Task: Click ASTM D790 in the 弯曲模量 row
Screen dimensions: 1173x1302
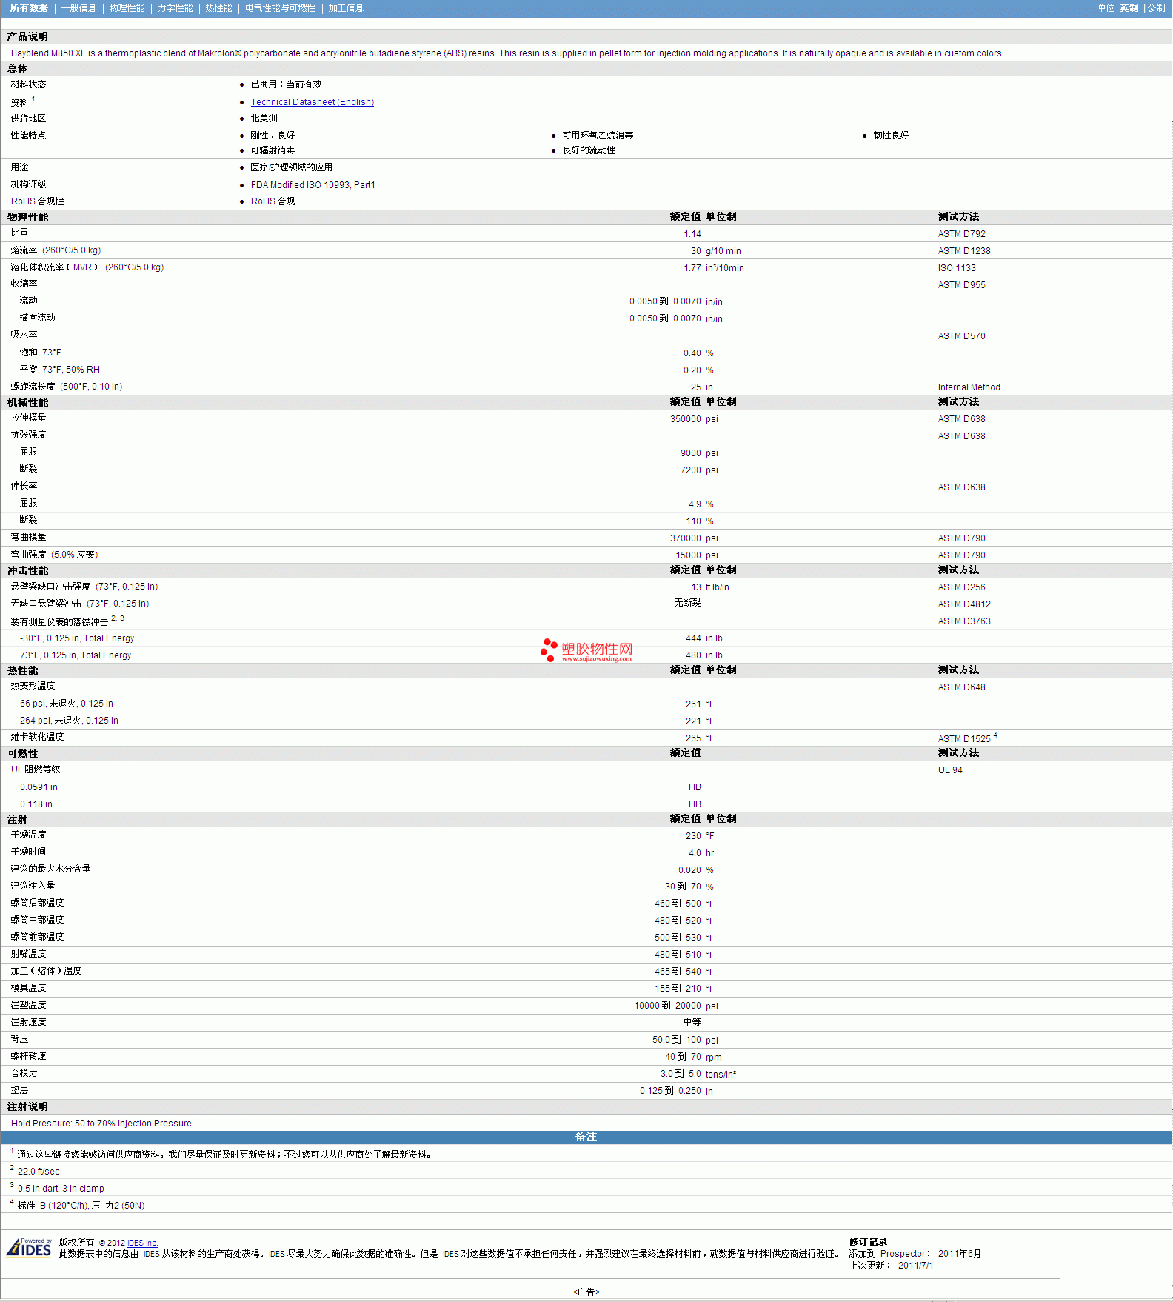Action: [961, 538]
